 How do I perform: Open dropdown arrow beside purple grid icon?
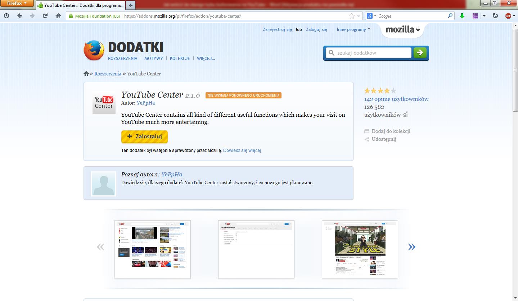tap(484, 16)
